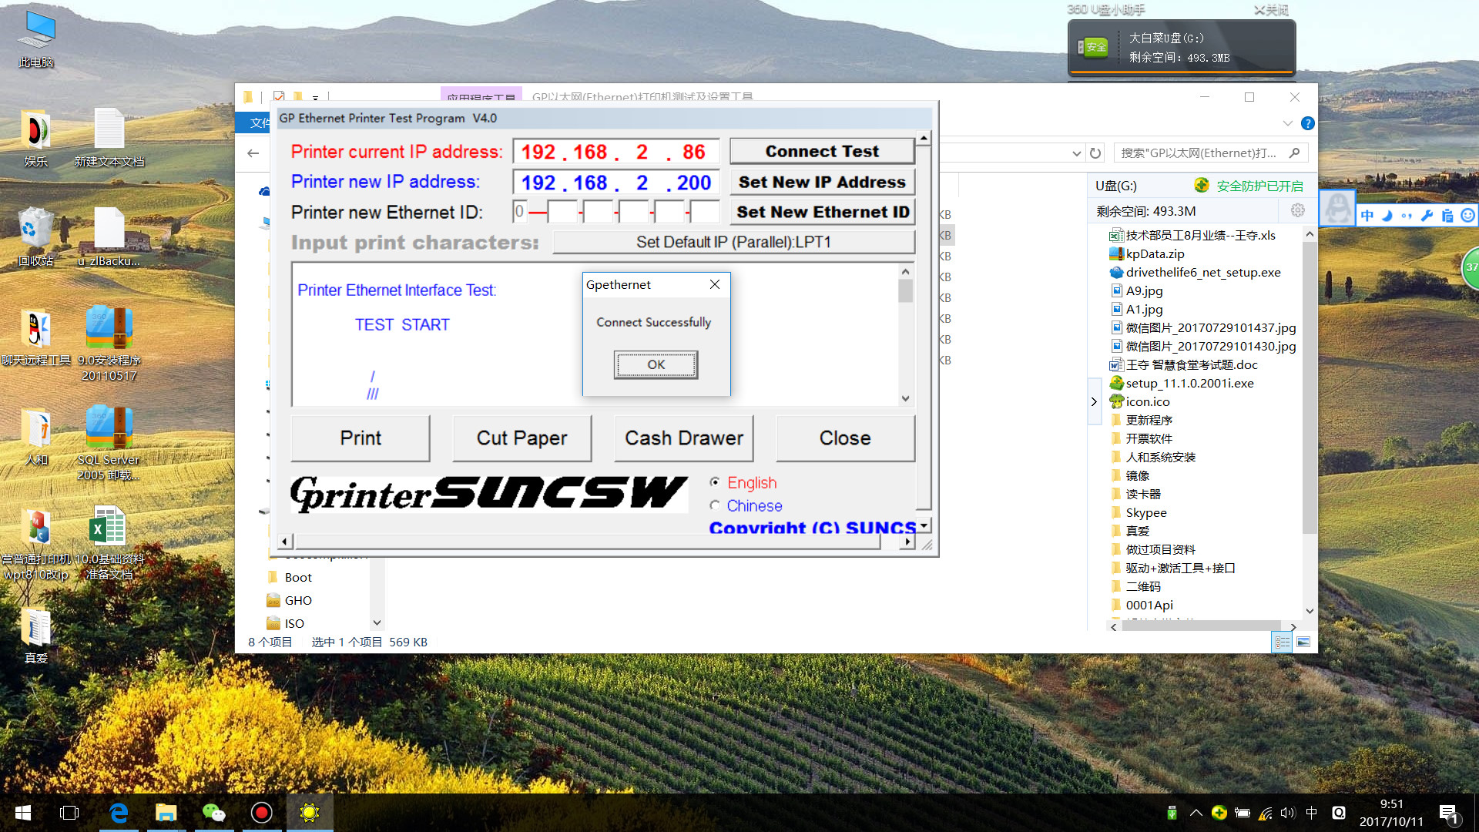Expand the address bar history dropdown
Viewport: 1479px width, 832px height.
pos(1076,153)
